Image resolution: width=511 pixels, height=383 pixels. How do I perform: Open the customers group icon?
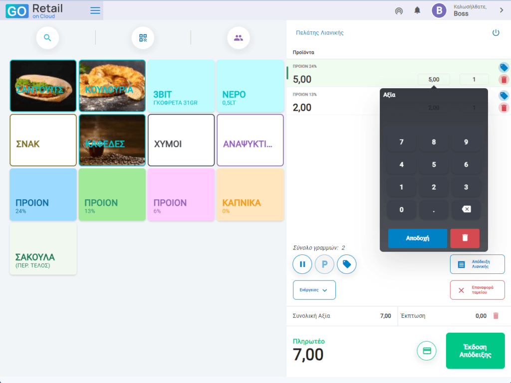tap(238, 38)
